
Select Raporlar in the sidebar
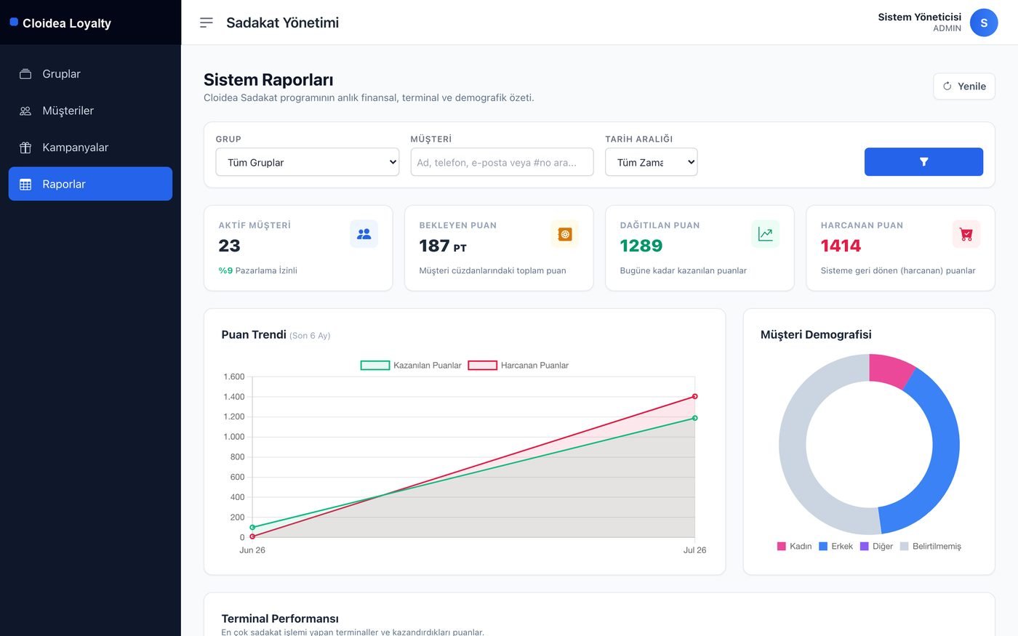(x=90, y=184)
